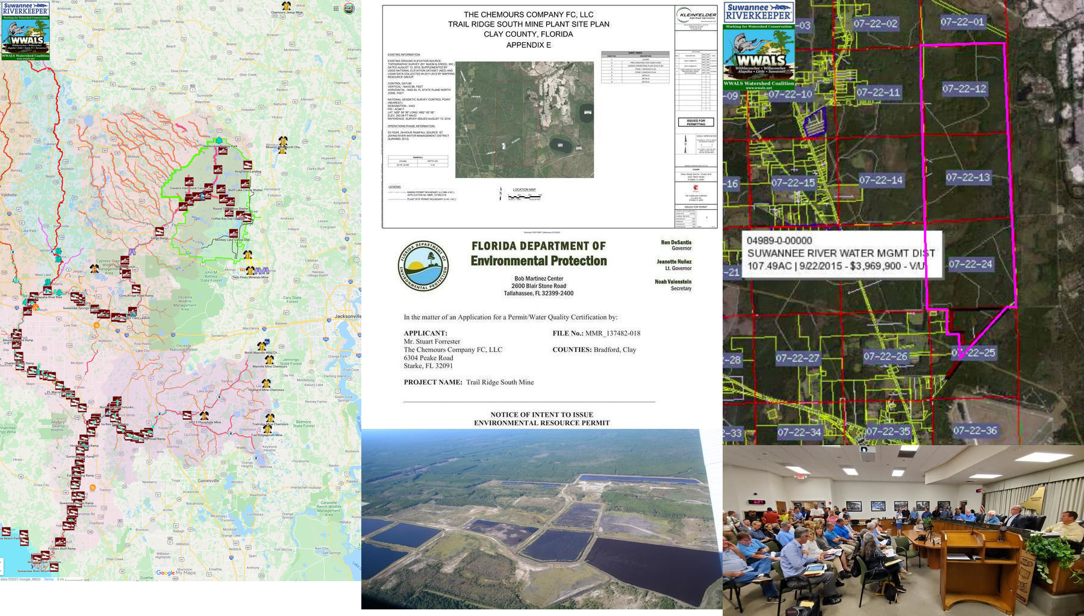The width and height of the screenshot is (1084, 616).
Task: Click parcel section label 07-22-24
Action: 971,263
